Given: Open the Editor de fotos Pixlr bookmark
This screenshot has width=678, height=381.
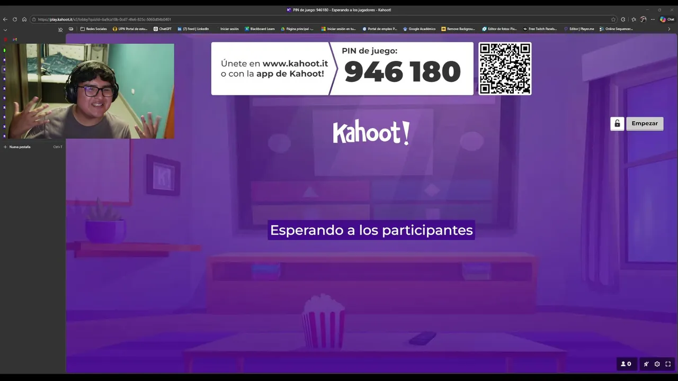Looking at the screenshot, I should click(x=499, y=29).
